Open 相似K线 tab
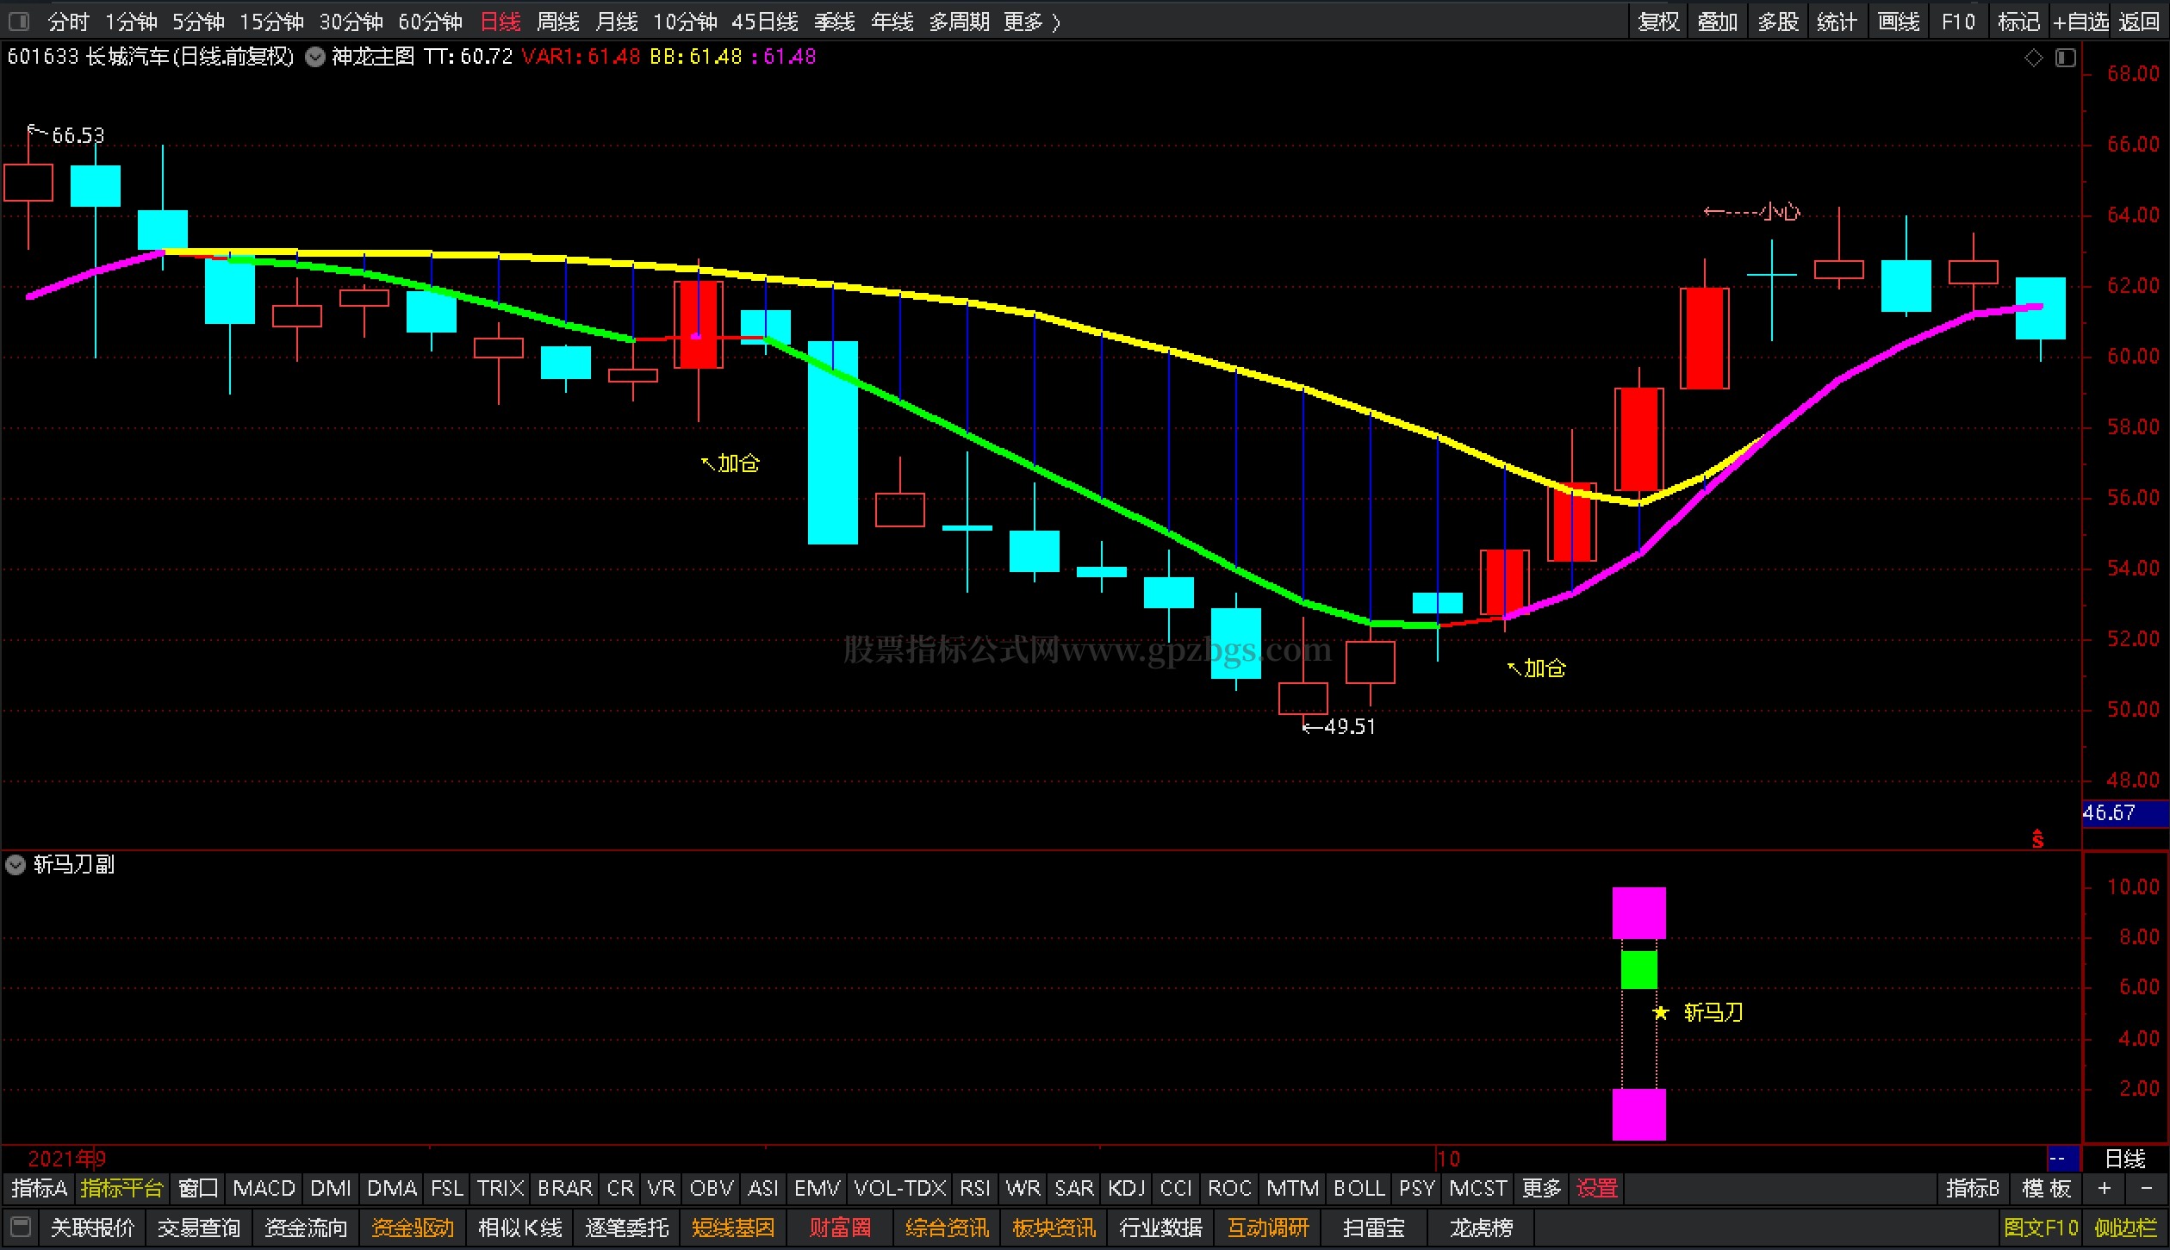Screen dimensions: 2170x1250 tap(519, 1228)
